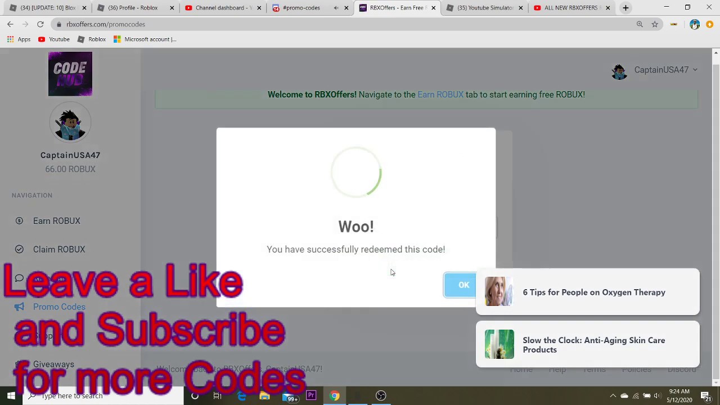
Task: Bookmark this page with the star icon
Action: point(655,24)
